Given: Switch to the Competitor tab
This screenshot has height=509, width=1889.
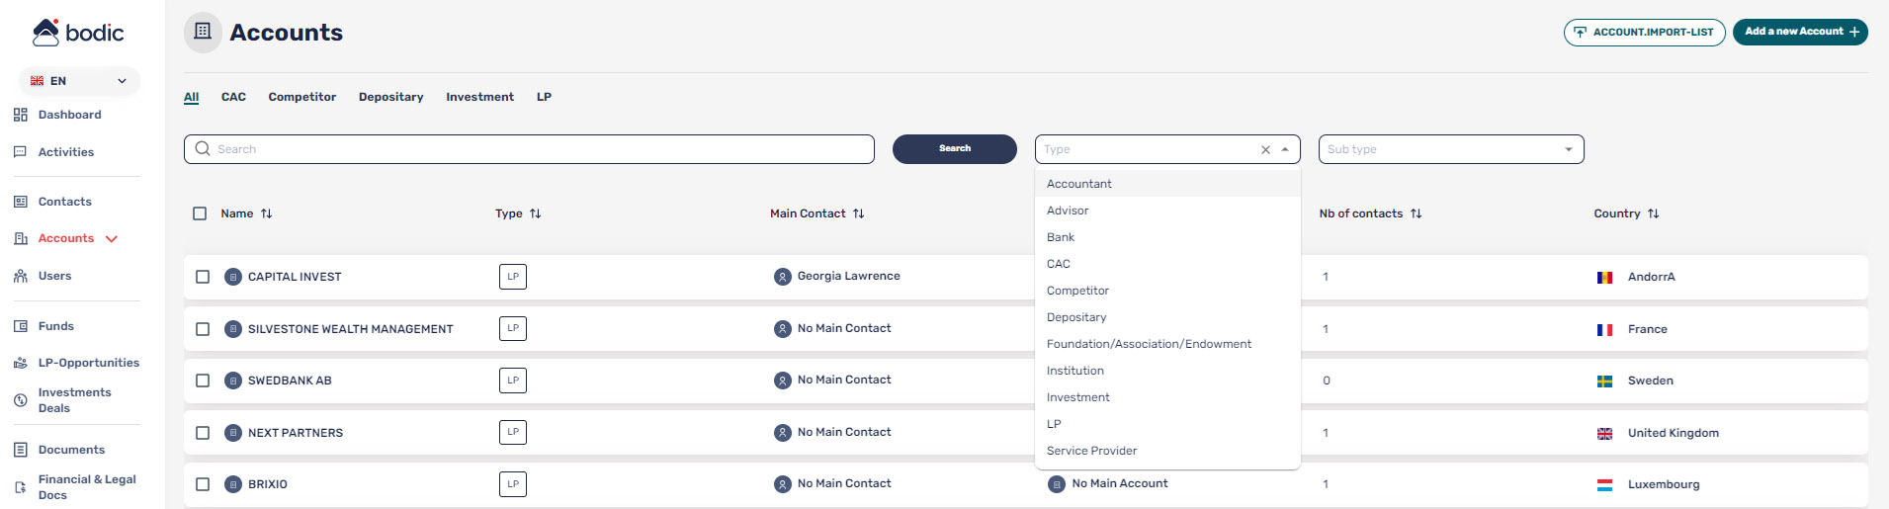Looking at the screenshot, I should [x=302, y=97].
